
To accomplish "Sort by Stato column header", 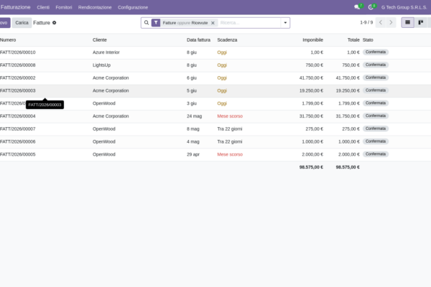I will pyautogui.click(x=368, y=40).
